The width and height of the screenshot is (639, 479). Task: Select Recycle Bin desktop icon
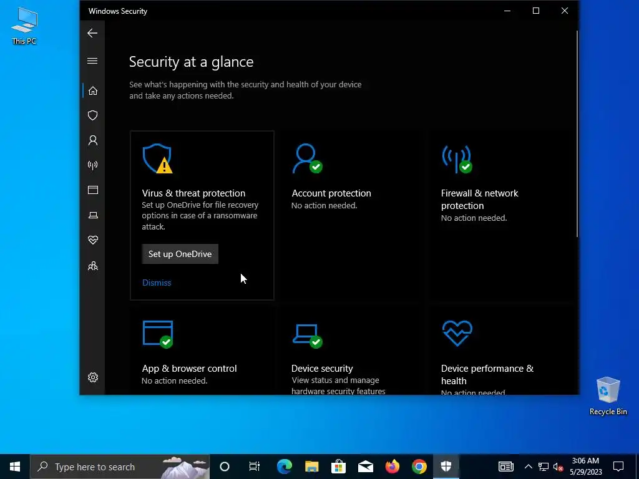coord(608,396)
